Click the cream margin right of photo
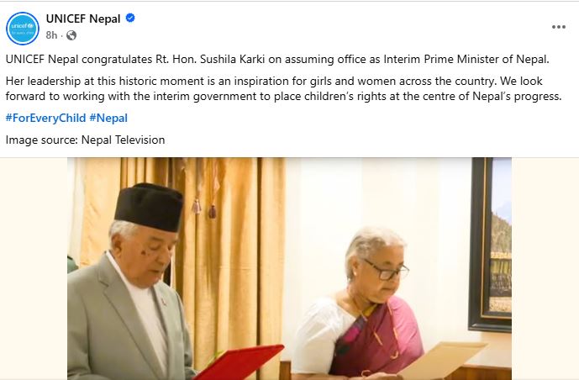Viewport: 579px width, 380px height. [545, 269]
